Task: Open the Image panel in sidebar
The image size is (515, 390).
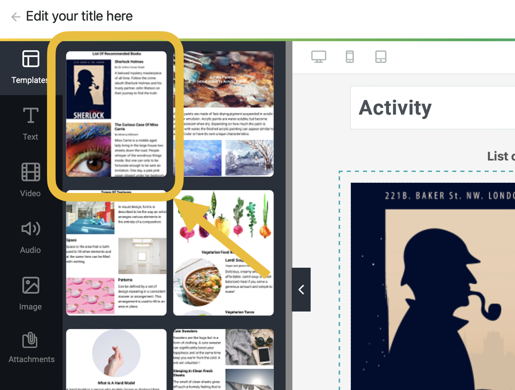Action: 30,294
